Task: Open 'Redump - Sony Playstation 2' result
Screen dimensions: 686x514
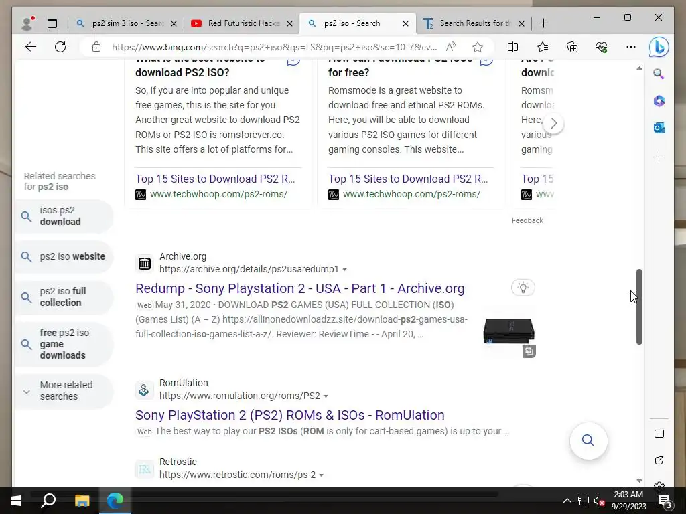Action: pos(299,288)
